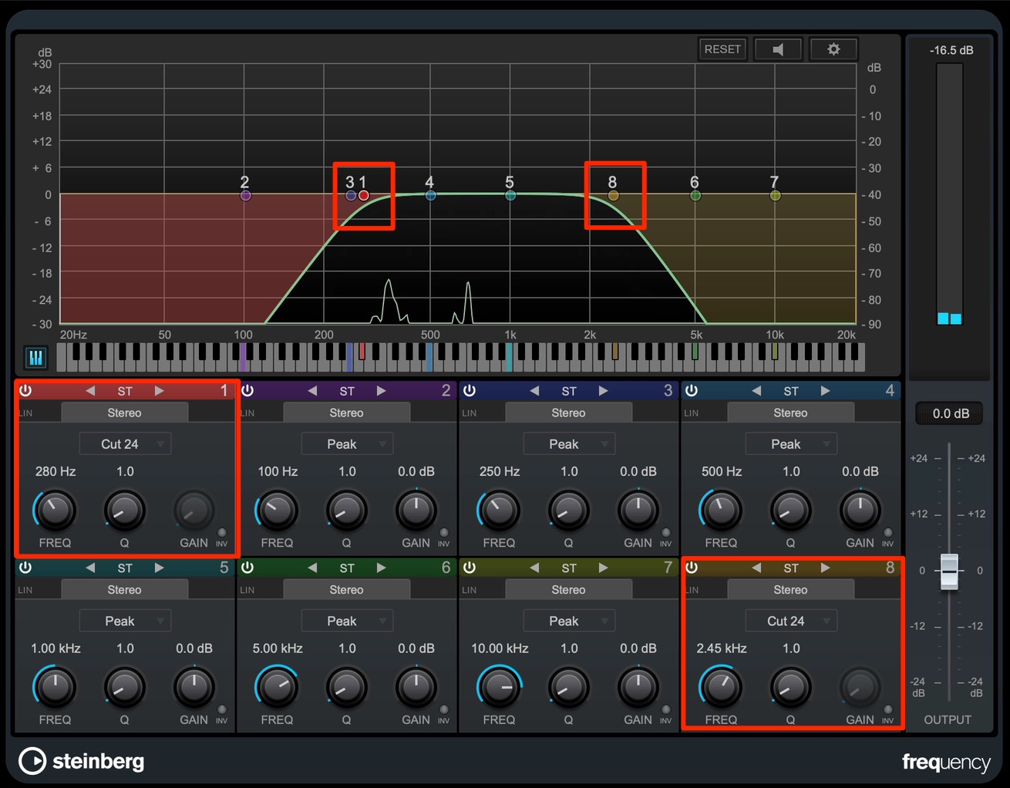Click band 1 next channel arrow
This screenshot has height=788, width=1010.
pyautogui.click(x=159, y=391)
